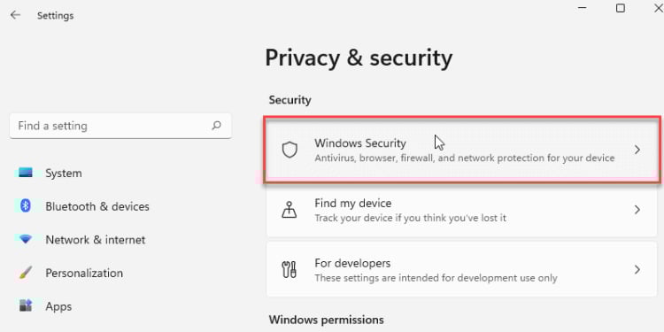Select the Network wifi icon
664x332 pixels.
click(x=26, y=240)
